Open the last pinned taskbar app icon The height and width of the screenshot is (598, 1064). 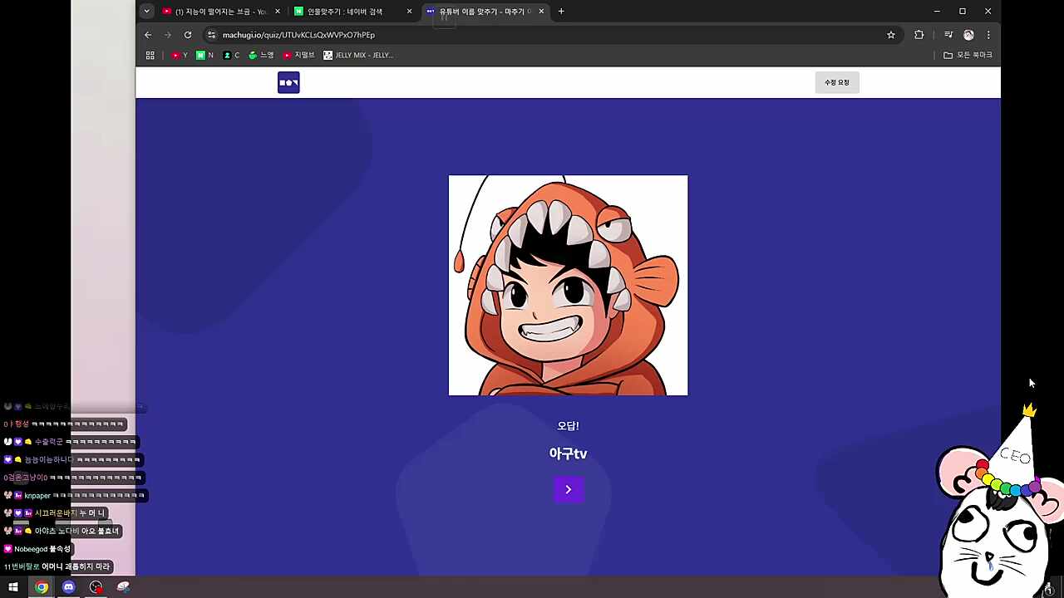tap(124, 587)
